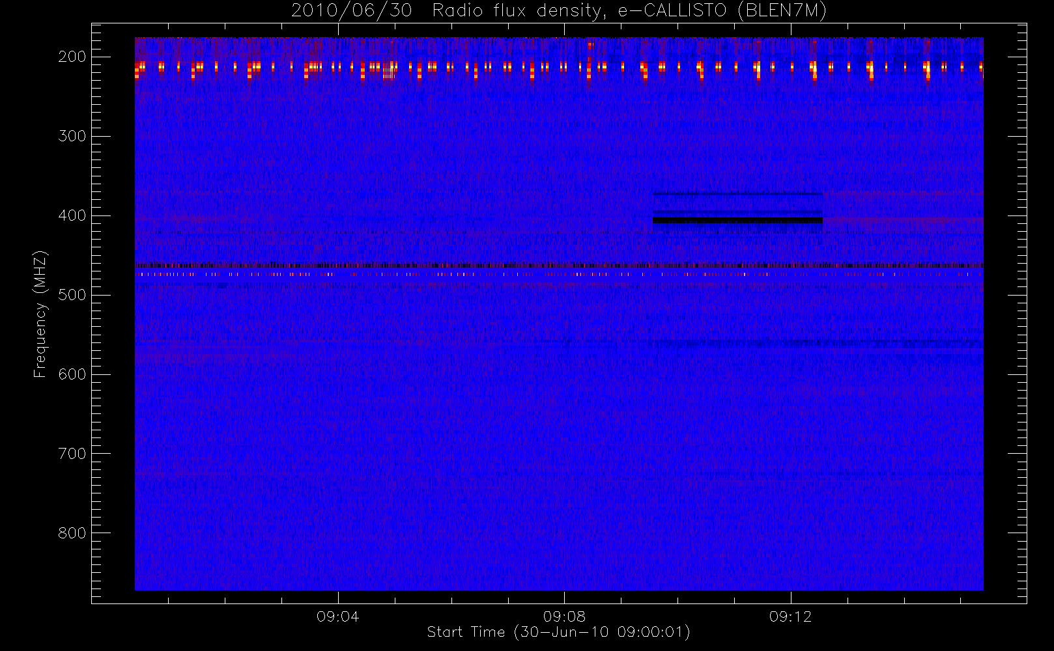1054x651 pixels.
Task: Select the 700 frequency tick label
Action: (x=72, y=454)
